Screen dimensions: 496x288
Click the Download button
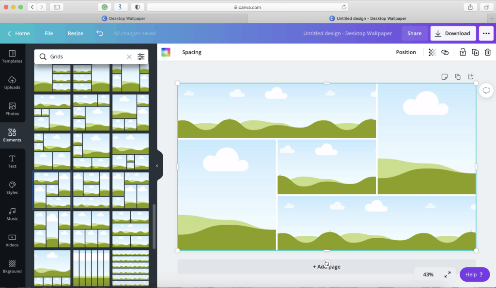(x=453, y=33)
